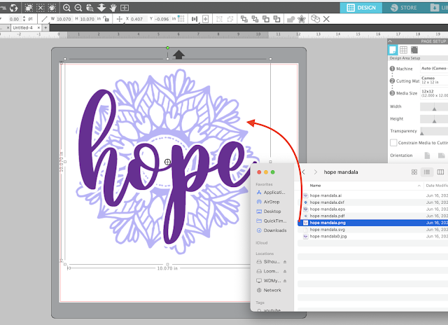448x325 pixels.
Task: Click the green rotation handle above design
Action: click(168, 48)
